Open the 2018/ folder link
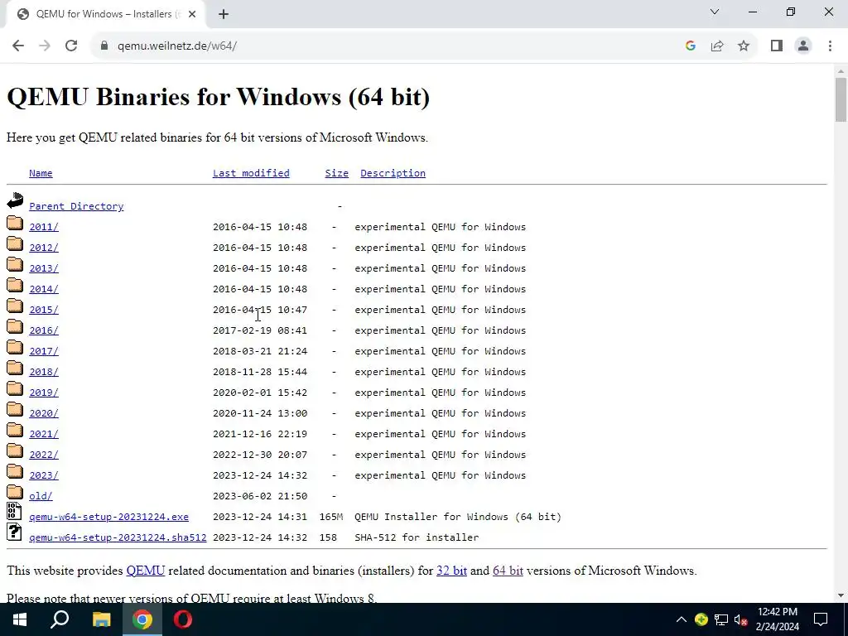 pyautogui.click(x=44, y=372)
